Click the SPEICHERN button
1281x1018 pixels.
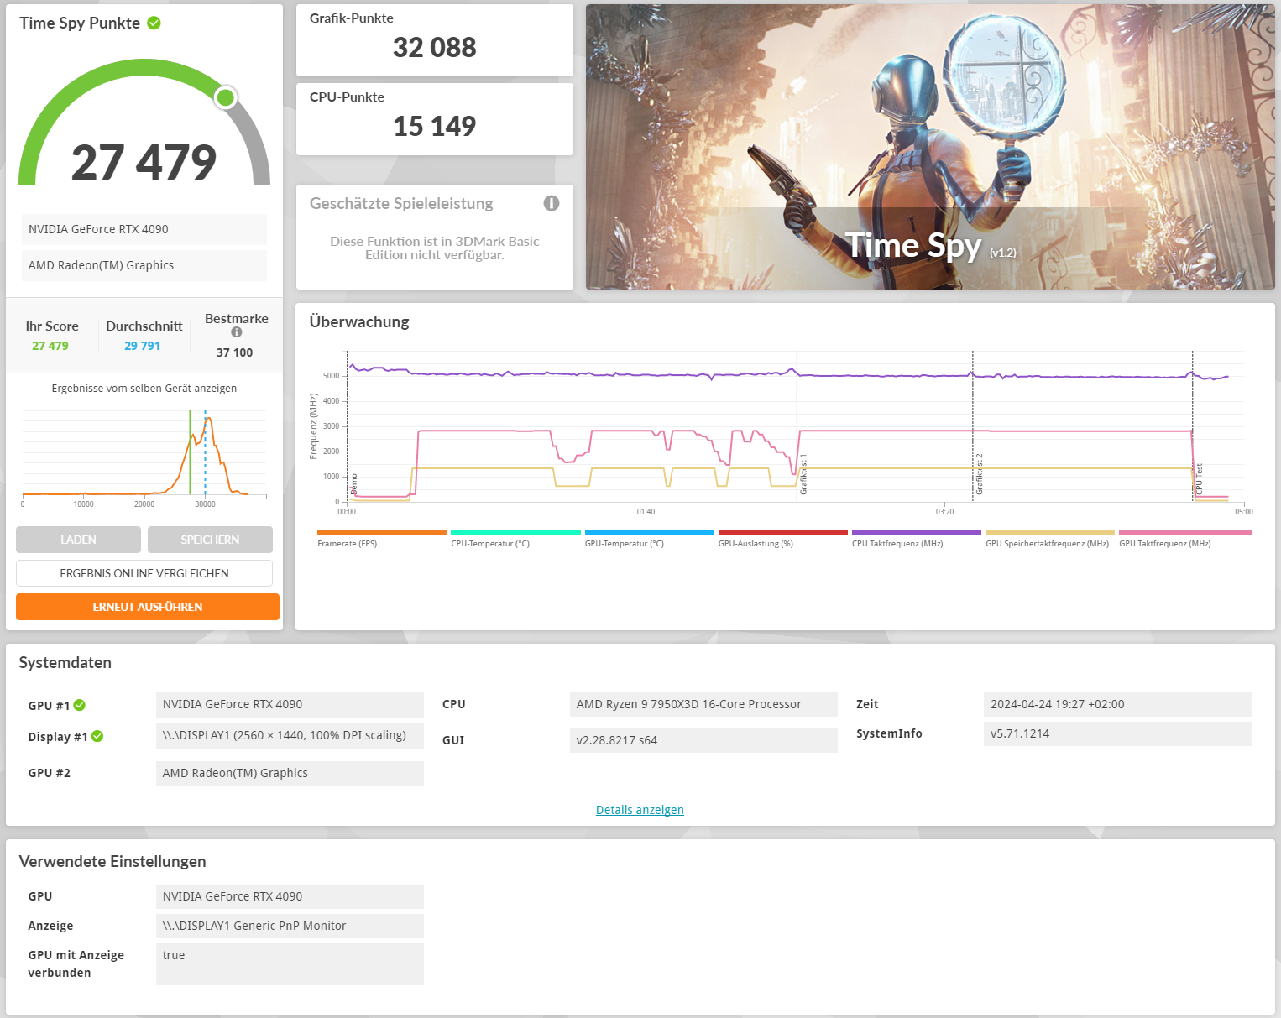click(x=210, y=540)
